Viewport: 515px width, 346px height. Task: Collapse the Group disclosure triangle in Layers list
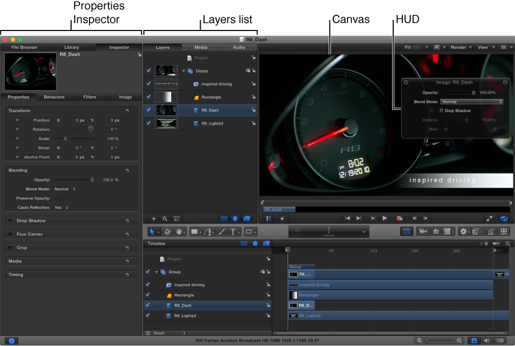click(184, 70)
